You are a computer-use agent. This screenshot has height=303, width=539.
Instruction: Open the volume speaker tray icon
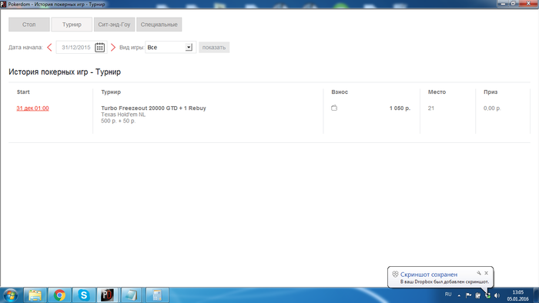(497, 295)
